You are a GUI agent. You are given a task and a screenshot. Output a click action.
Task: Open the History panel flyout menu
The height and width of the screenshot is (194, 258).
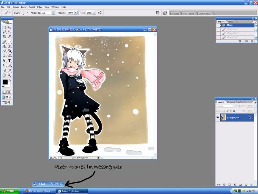click(256, 22)
